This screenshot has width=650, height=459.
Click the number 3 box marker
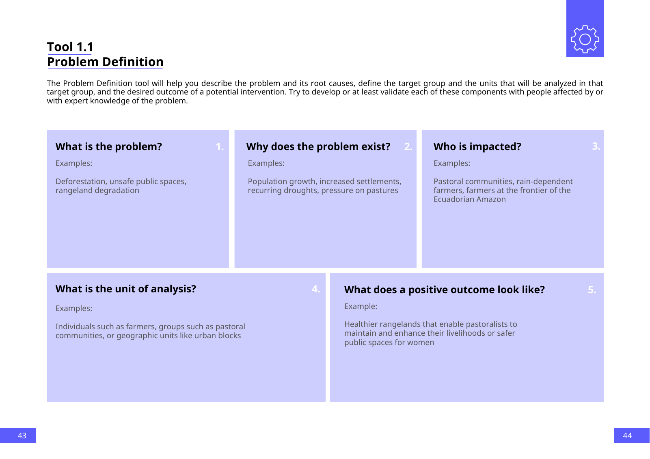click(x=596, y=146)
